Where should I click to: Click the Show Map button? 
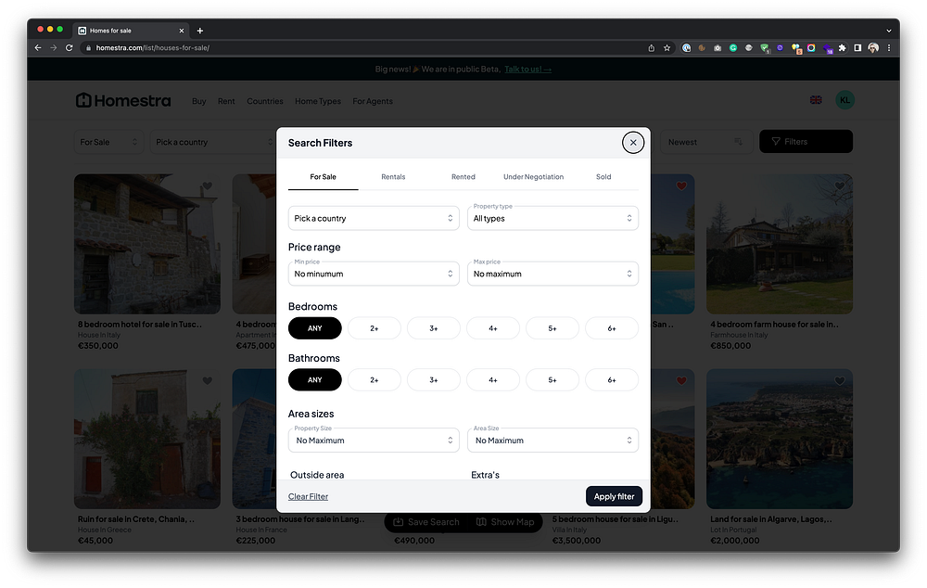click(x=505, y=522)
